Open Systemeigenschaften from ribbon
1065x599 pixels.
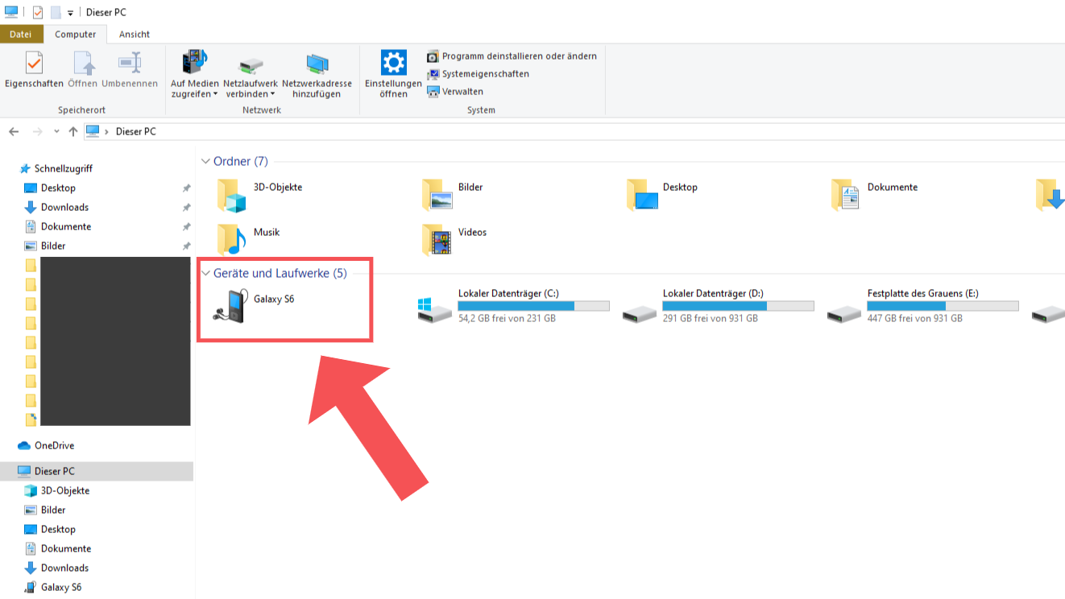tap(478, 74)
